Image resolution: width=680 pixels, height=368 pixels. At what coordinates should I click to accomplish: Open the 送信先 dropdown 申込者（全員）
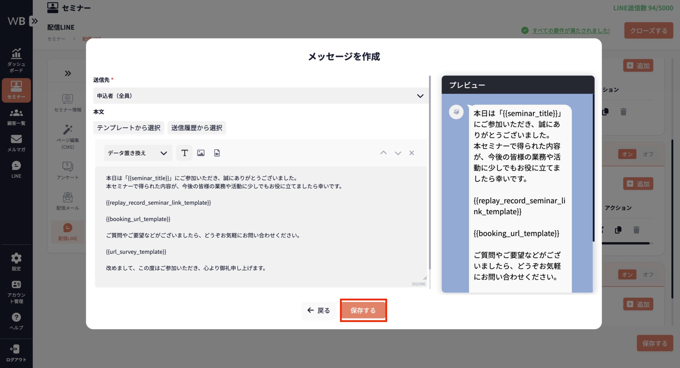[x=260, y=96]
